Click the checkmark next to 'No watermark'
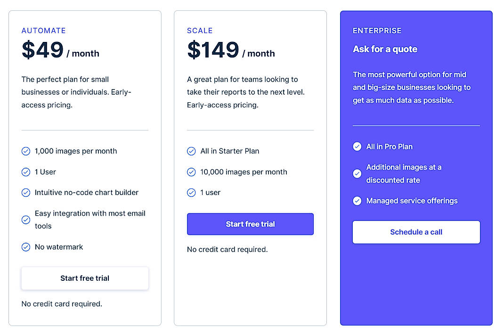Screen dimensions: 504x334 [26, 247]
